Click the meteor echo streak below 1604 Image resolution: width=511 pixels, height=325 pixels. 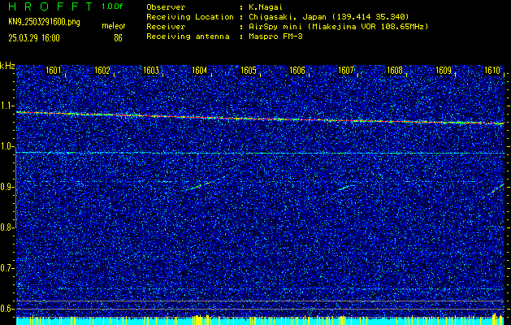[199, 186]
